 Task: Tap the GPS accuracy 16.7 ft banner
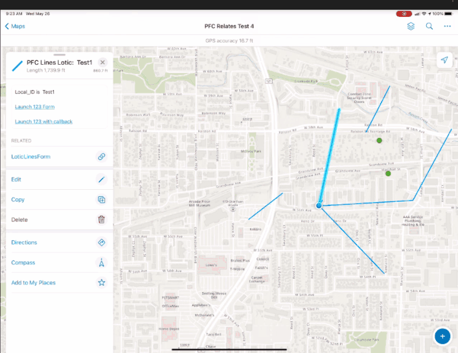pyautogui.click(x=229, y=41)
